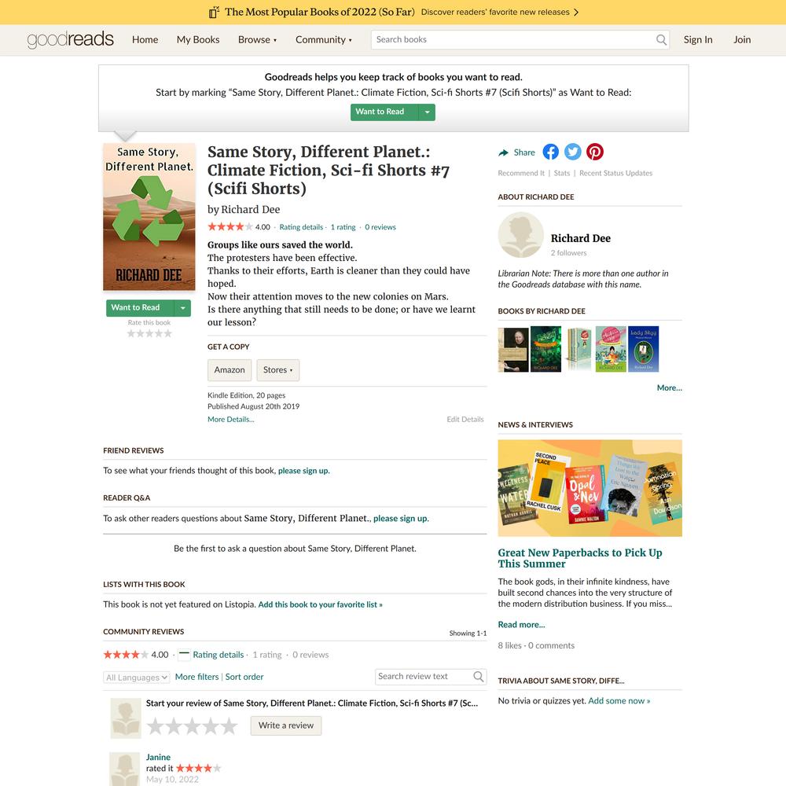This screenshot has width=786, height=786.
Task: Open the Most Popular Books of 2022 banner
Action: tap(393, 12)
